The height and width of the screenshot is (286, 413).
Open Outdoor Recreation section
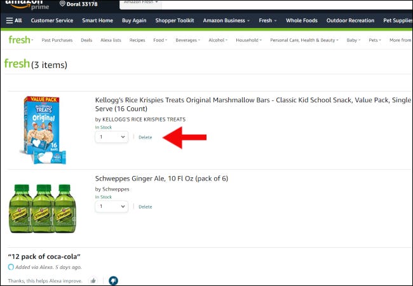(x=350, y=20)
